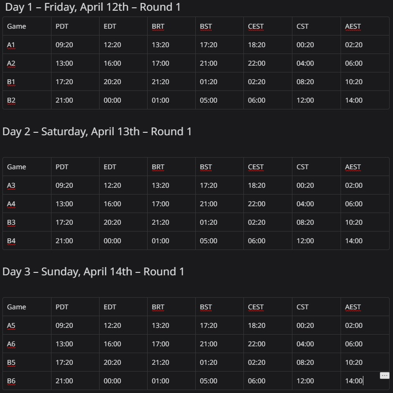This screenshot has width=393, height=393.
Task: Click the AEST time cell for game A3
Action: (365, 185)
